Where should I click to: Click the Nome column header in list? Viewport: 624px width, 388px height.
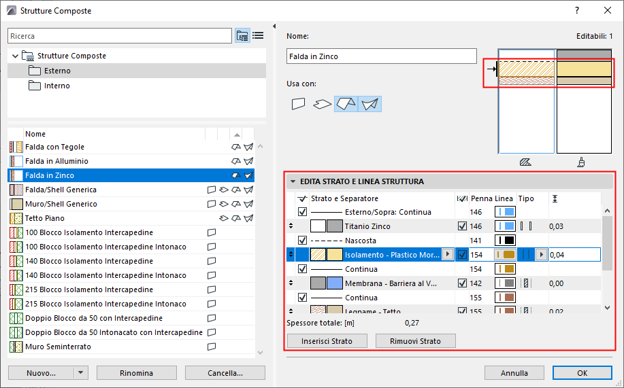114,135
